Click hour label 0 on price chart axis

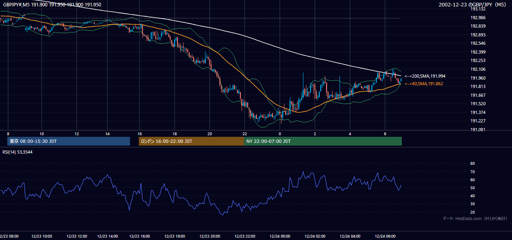280,134
